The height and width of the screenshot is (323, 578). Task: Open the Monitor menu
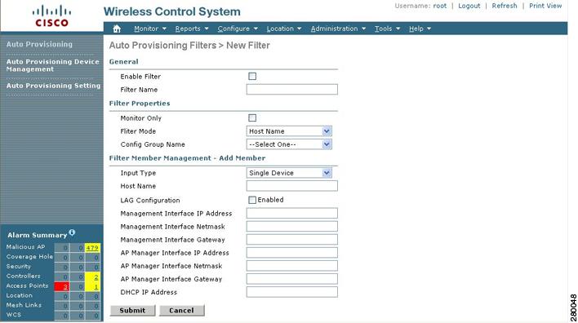click(x=150, y=29)
